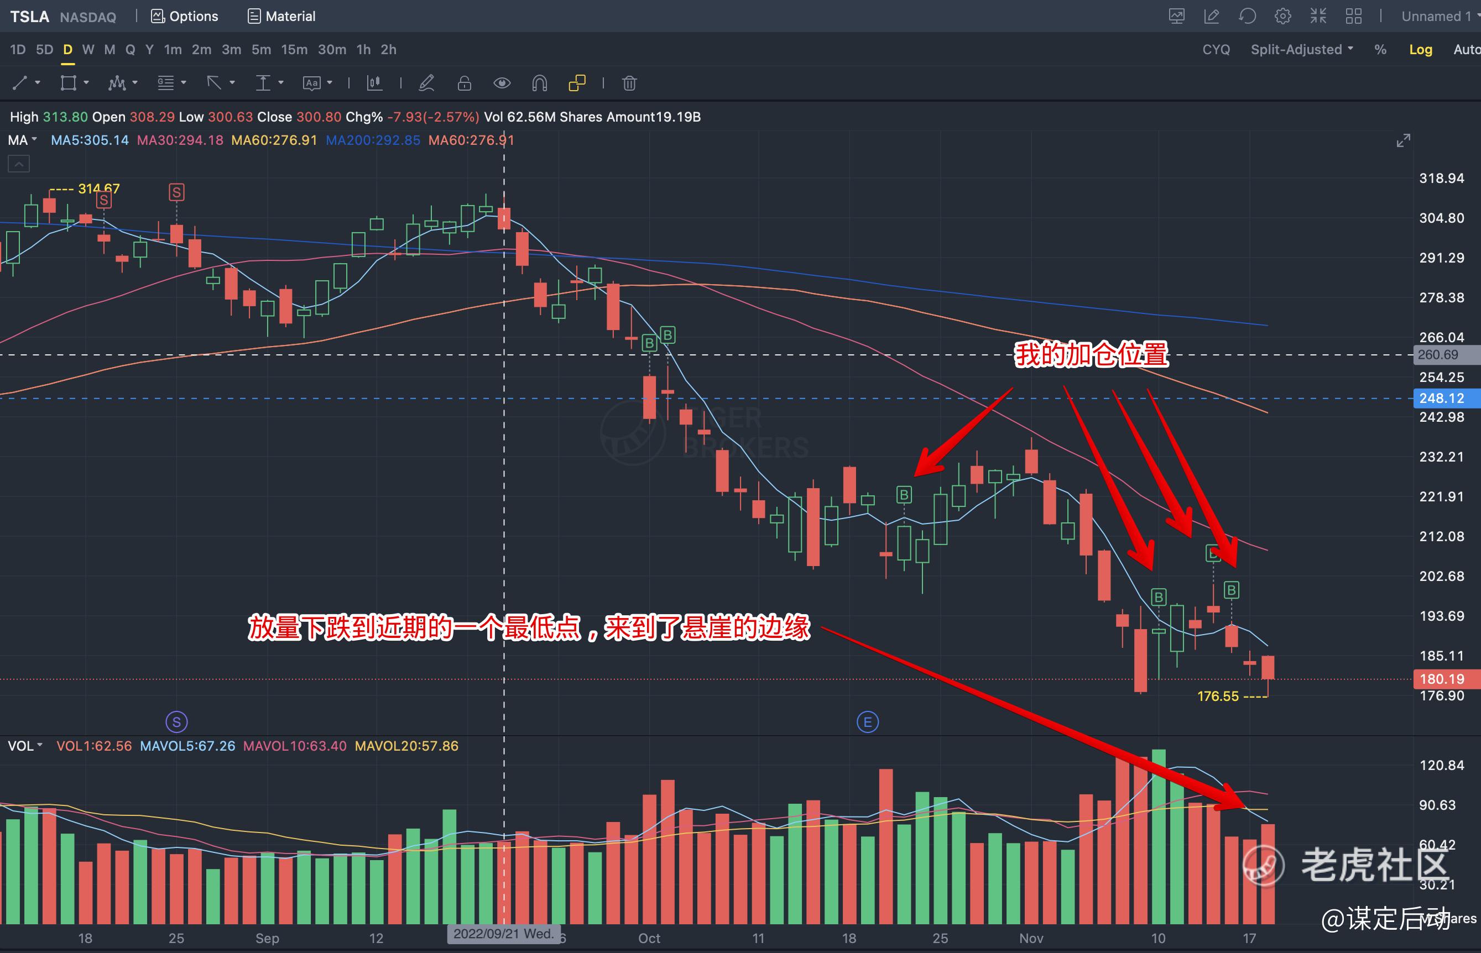Open the candlestick chart type icon
Image resolution: width=1481 pixels, height=953 pixels.
[x=374, y=82]
